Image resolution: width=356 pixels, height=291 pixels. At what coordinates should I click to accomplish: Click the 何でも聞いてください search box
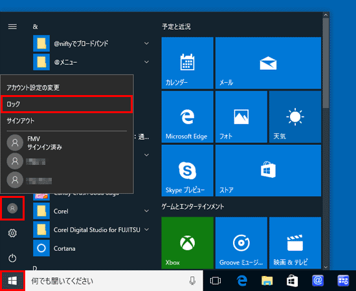click(x=114, y=281)
